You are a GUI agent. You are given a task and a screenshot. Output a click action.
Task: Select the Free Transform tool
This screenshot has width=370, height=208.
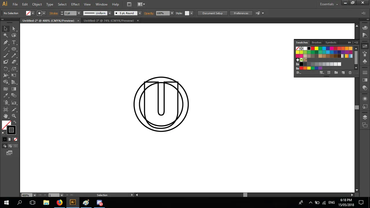coord(14,75)
